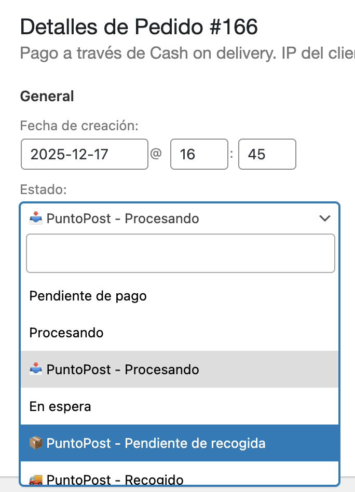Select the "En espera" status
This screenshot has height=492, width=355.
pyautogui.click(x=60, y=406)
